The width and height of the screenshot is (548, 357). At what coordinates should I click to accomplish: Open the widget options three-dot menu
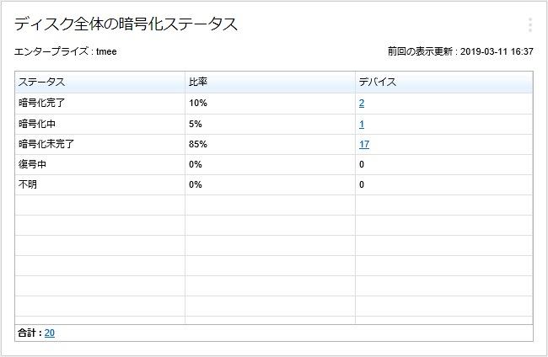(529, 24)
